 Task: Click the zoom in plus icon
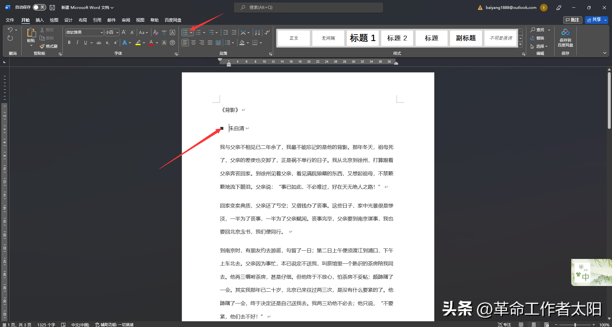[x=594, y=325]
